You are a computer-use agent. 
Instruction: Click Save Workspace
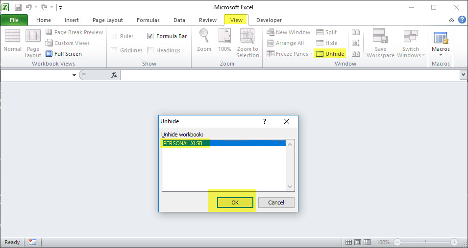[381, 43]
